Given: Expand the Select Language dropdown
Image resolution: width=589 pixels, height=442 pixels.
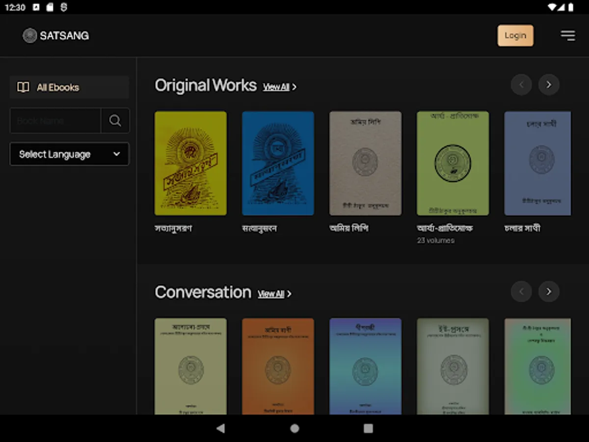Looking at the screenshot, I should pyautogui.click(x=69, y=154).
